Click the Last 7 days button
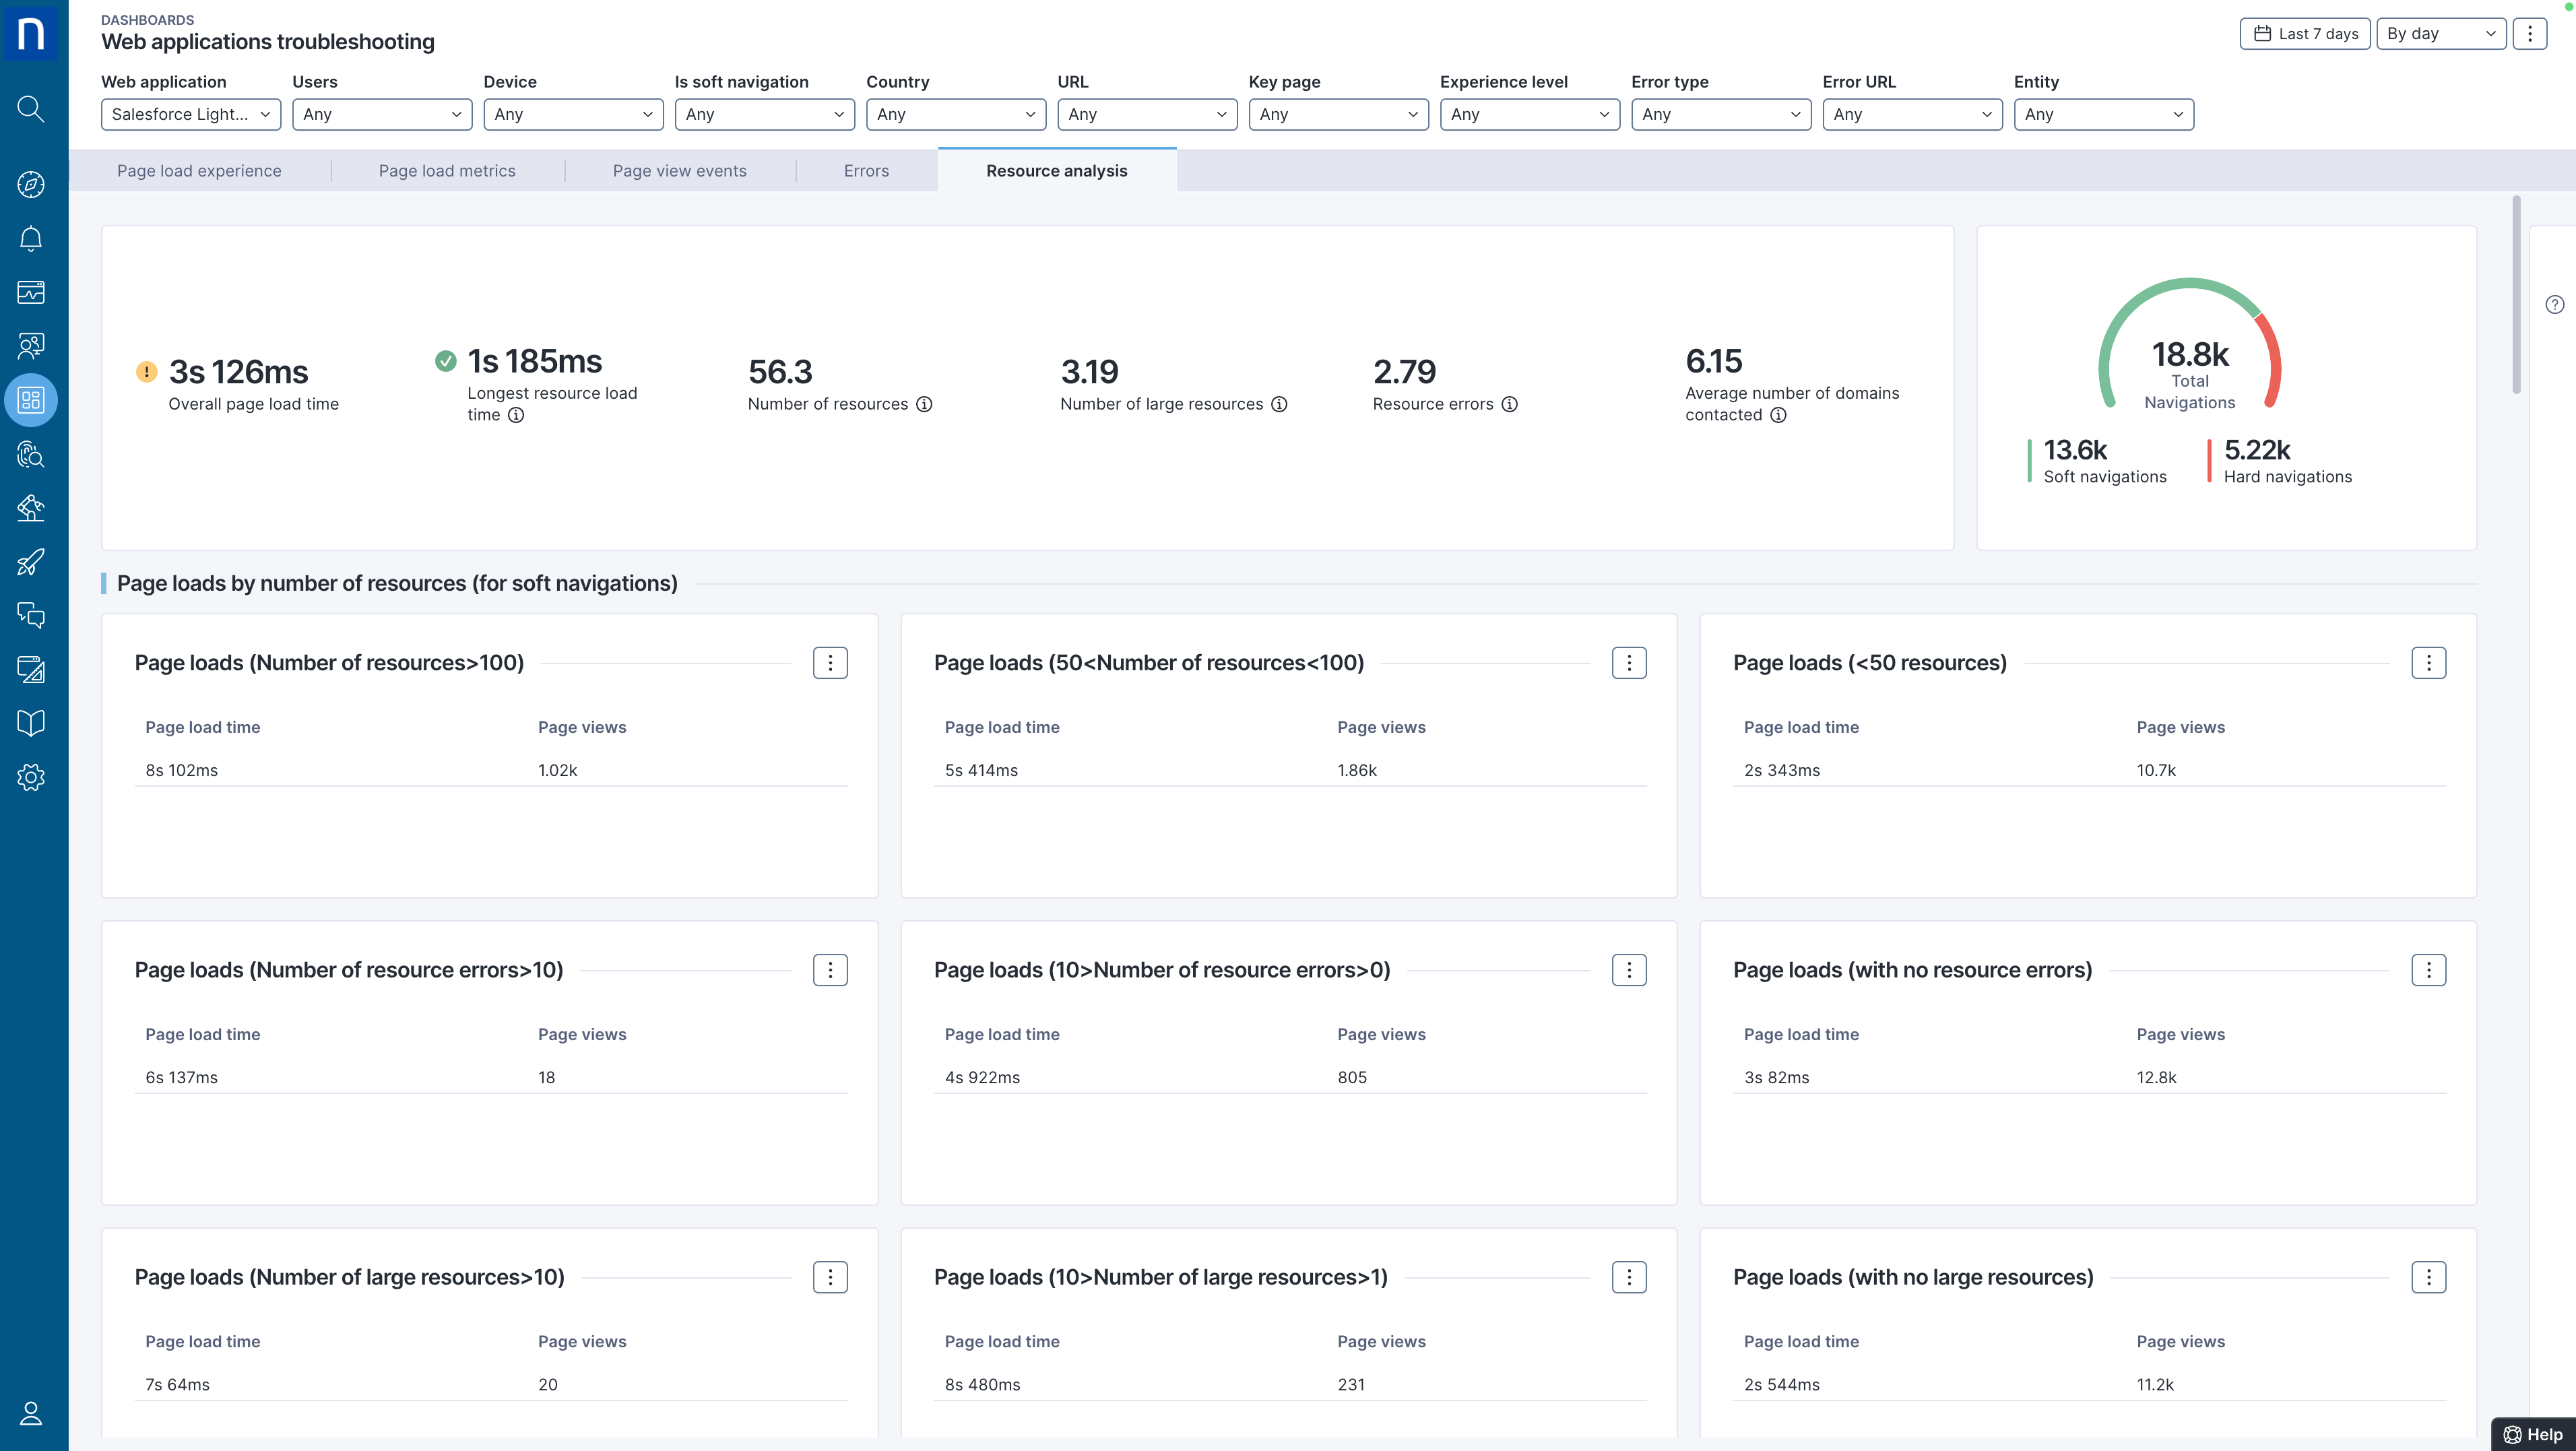This screenshot has height=1451, width=2576. click(x=2304, y=33)
